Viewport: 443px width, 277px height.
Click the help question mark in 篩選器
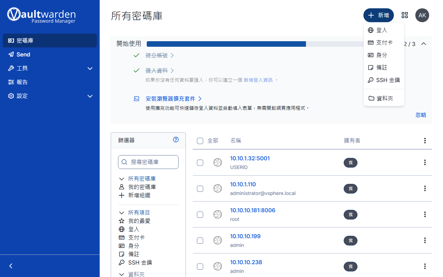point(176,140)
